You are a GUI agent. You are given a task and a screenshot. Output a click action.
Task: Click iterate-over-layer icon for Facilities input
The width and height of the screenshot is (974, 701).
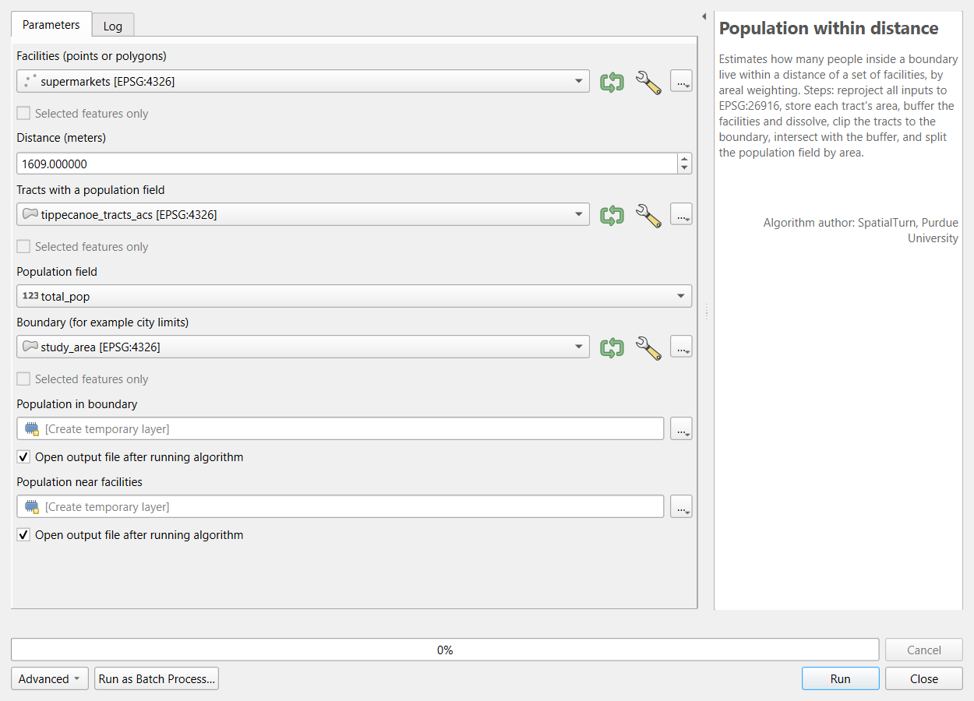[x=612, y=82]
